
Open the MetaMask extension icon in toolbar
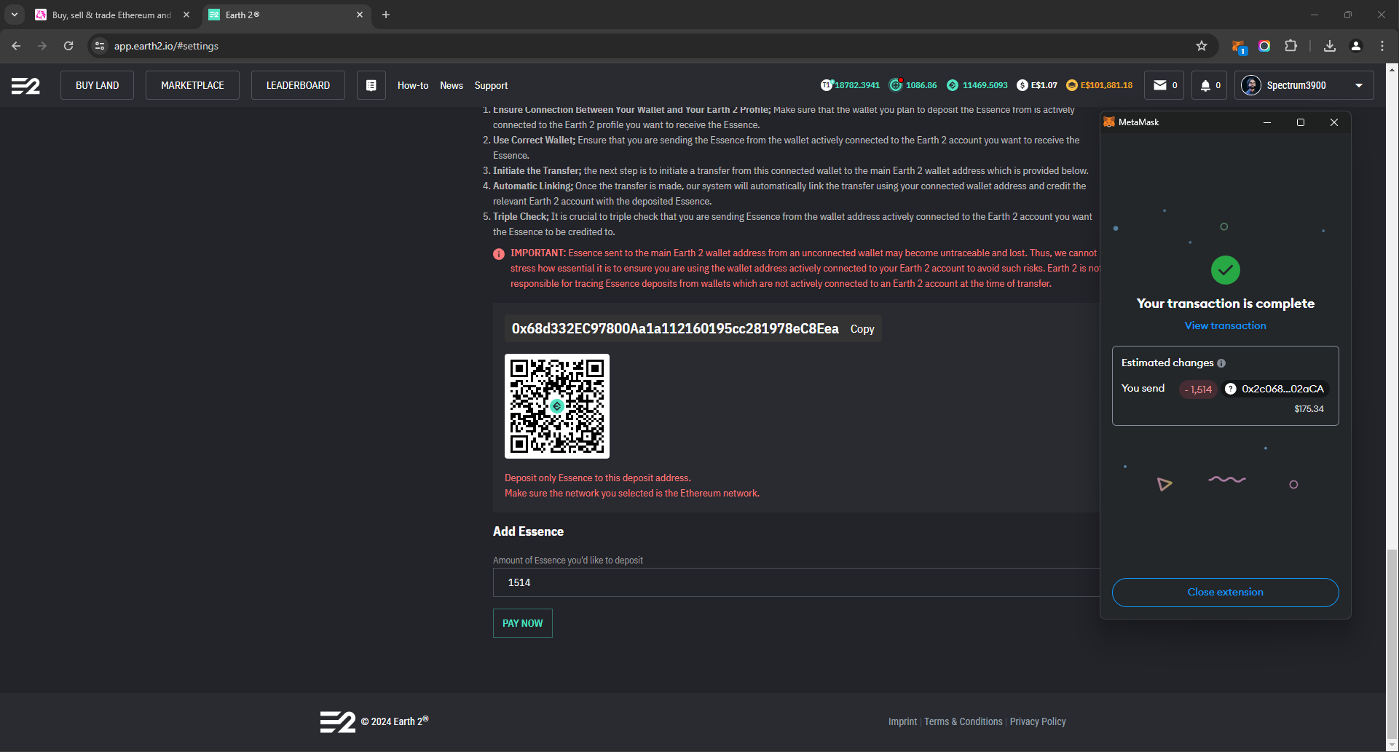pos(1239,47)
